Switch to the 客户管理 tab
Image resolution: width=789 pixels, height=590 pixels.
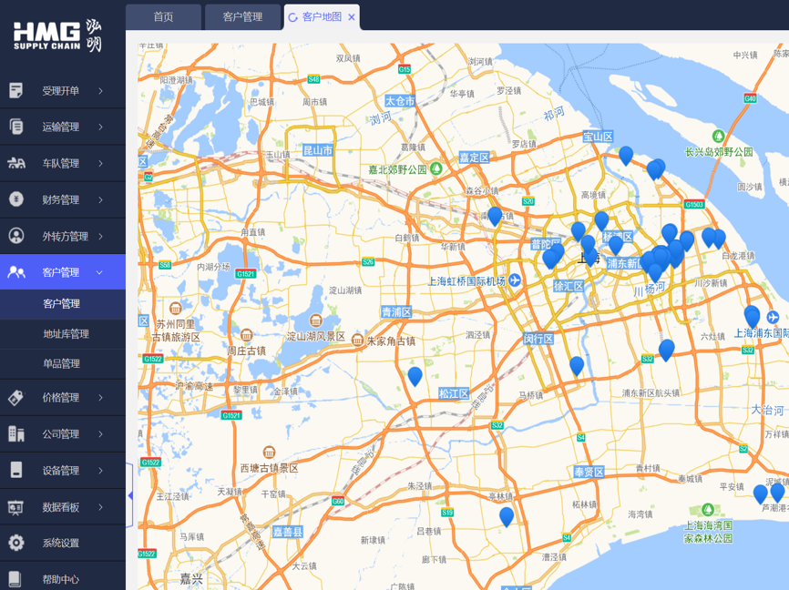[242, 17]
